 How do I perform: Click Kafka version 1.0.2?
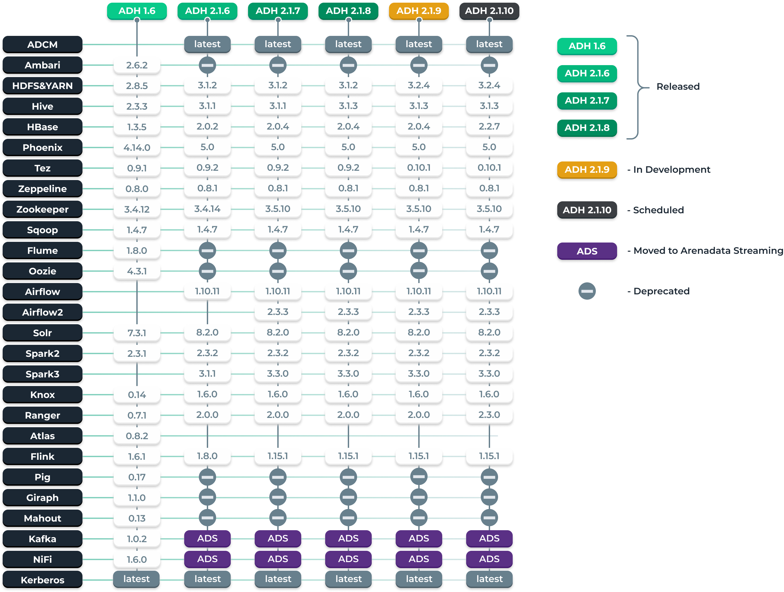(137, 539)
